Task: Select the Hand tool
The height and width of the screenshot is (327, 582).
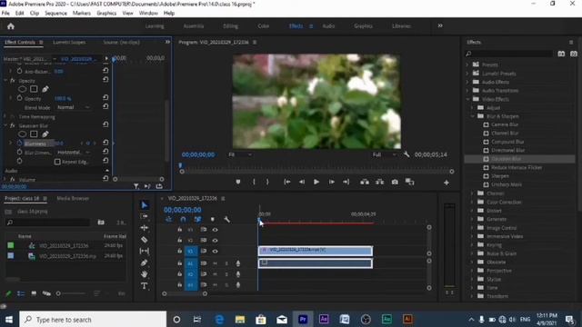Action: click(145, 274)
